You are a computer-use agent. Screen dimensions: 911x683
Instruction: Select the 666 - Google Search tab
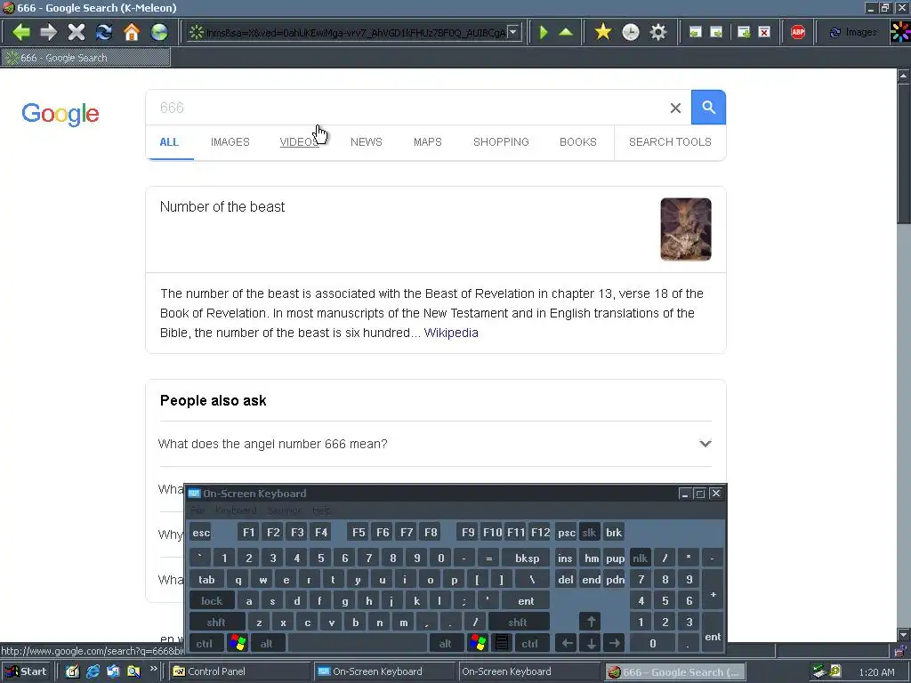(x=86, y=58)
